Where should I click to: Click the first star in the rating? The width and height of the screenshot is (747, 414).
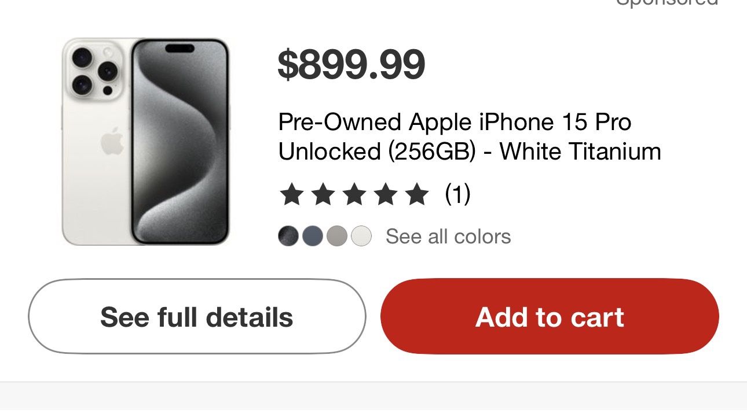(291, 195)
